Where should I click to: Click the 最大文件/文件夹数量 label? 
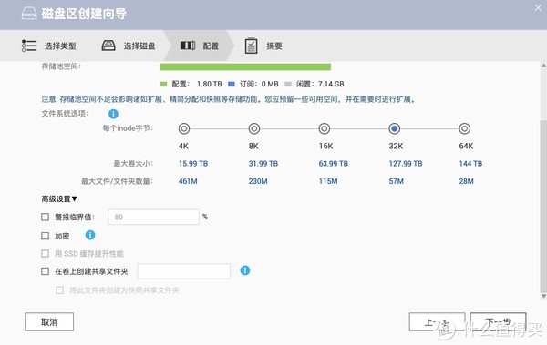[x=117, y=181]
